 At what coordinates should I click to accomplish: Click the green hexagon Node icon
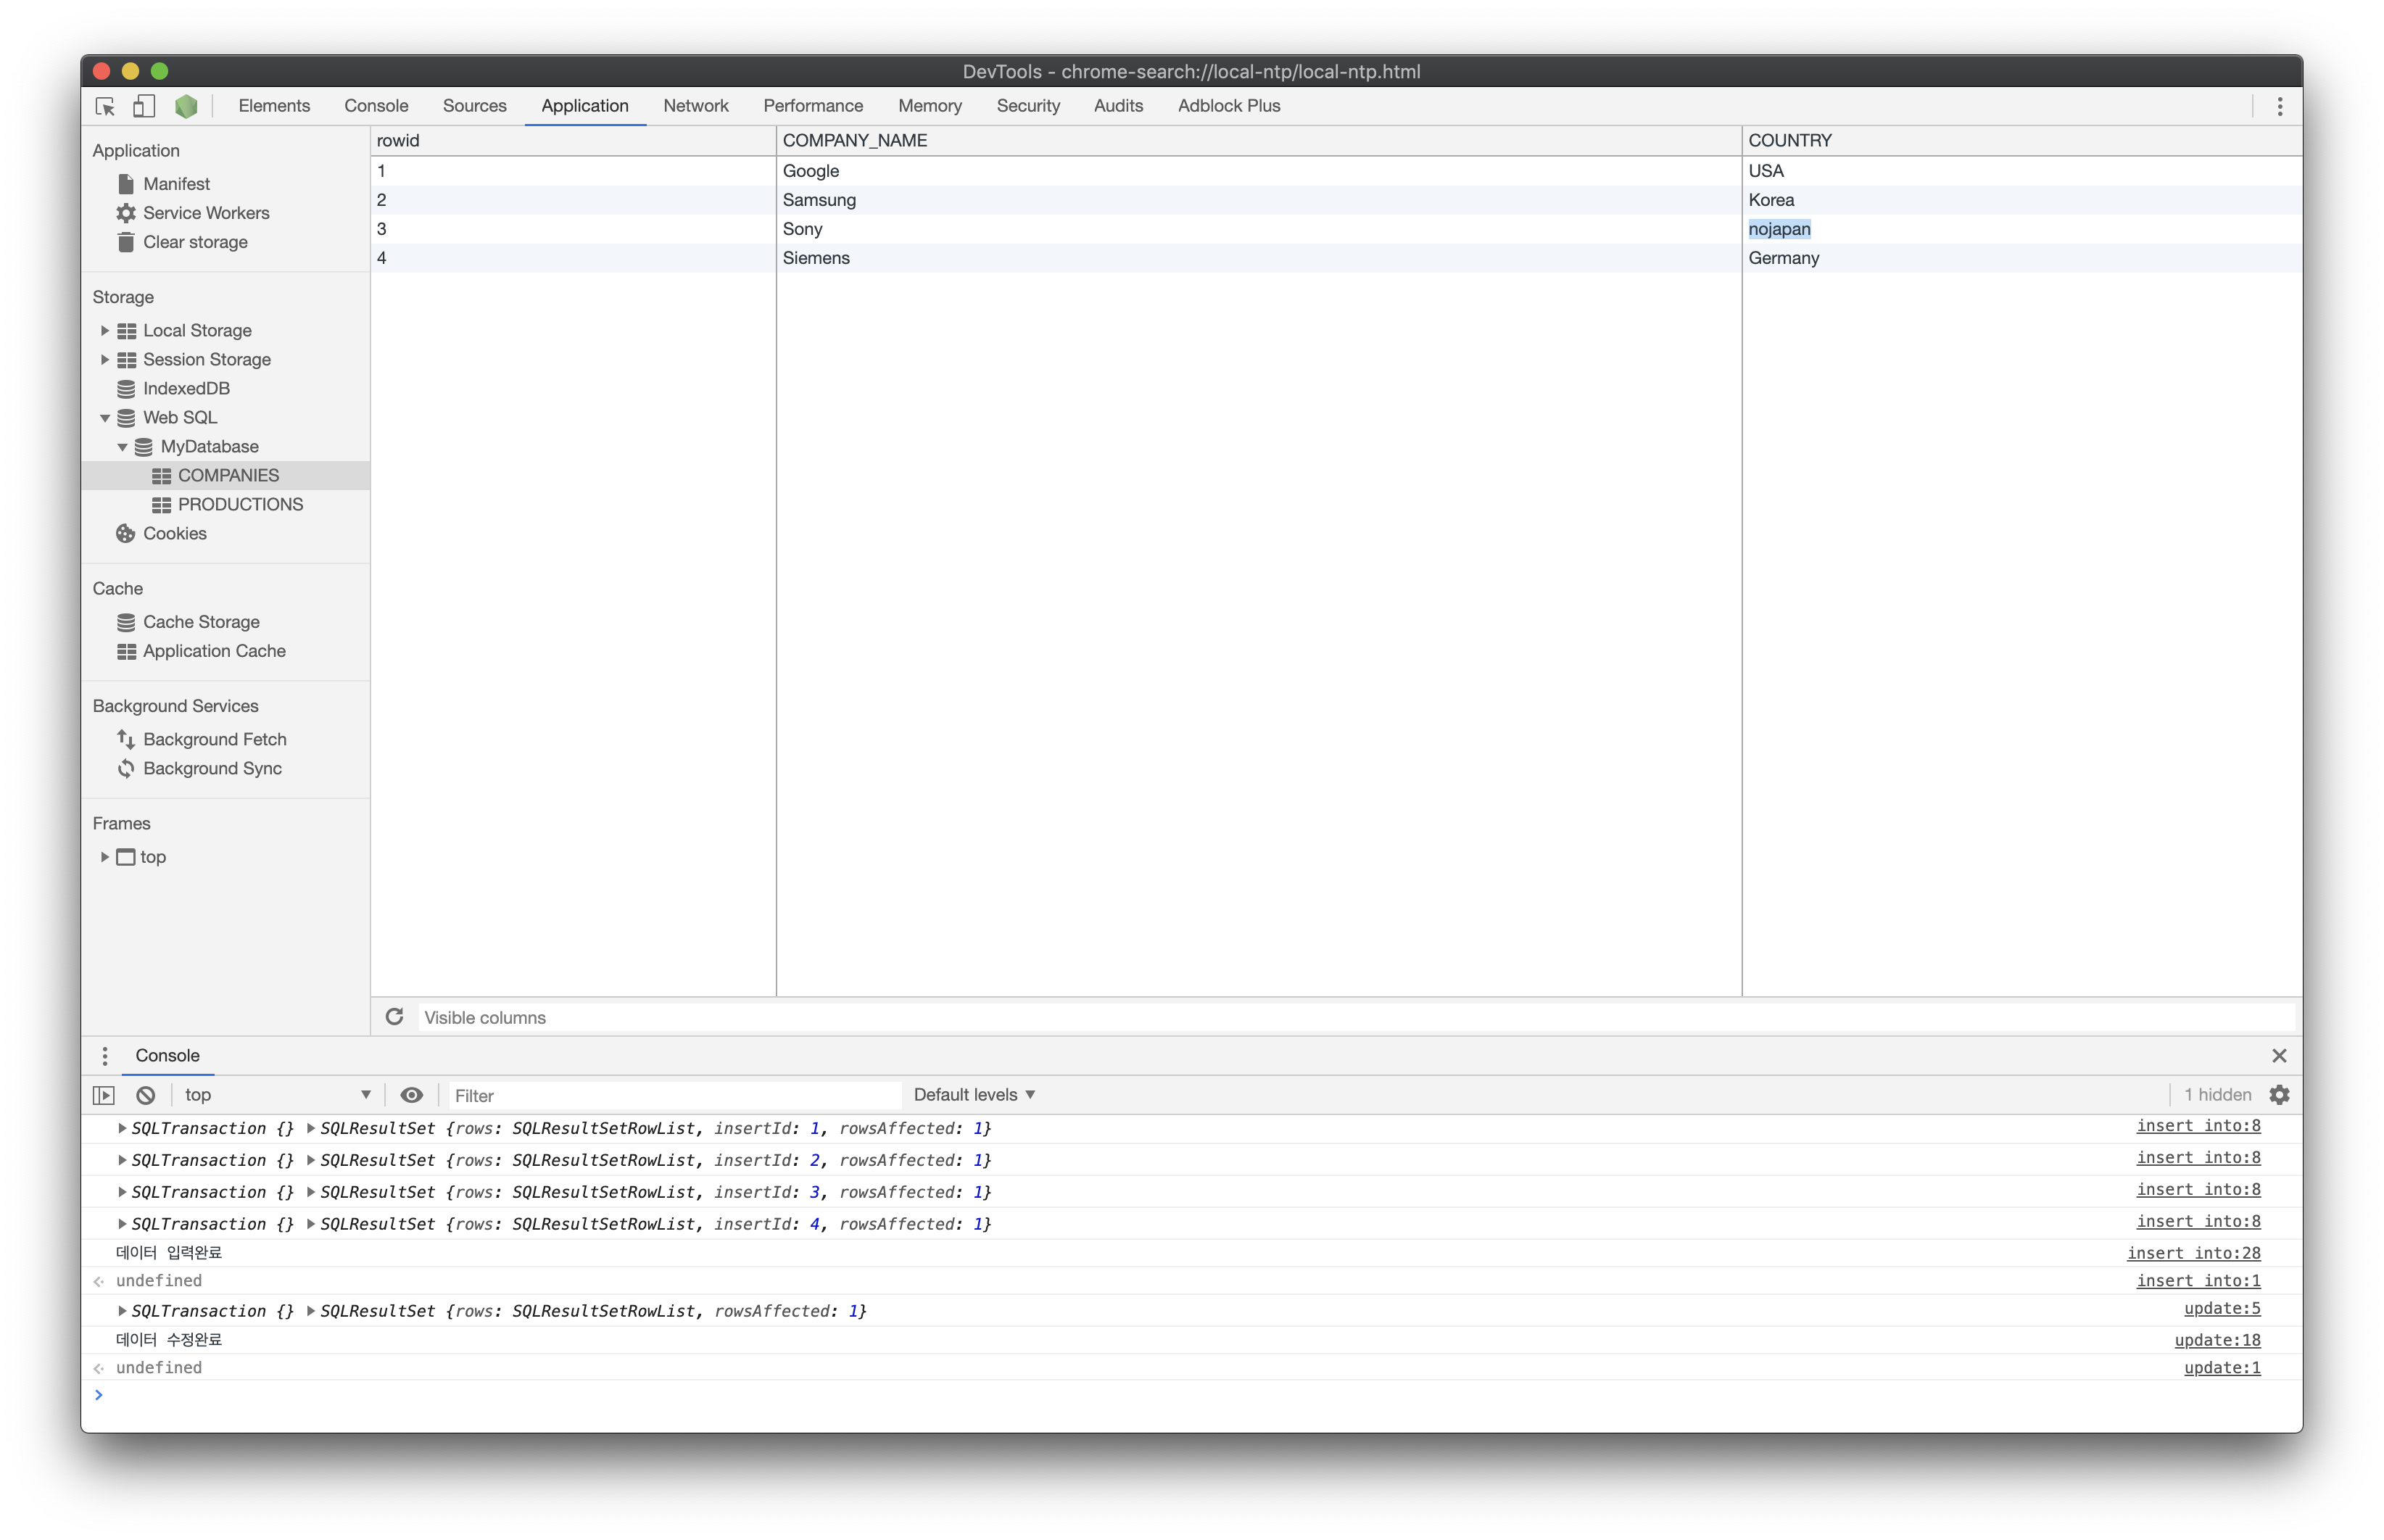pos(186,106)
